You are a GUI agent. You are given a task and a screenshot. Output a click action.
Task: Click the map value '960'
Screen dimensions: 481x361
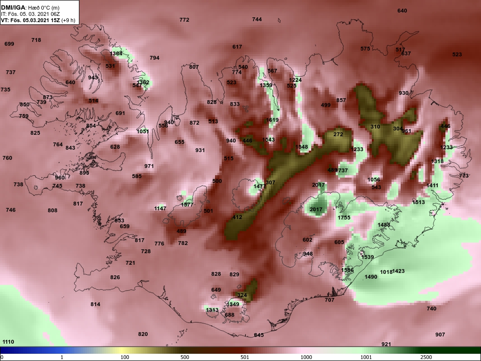coord(60,178)
